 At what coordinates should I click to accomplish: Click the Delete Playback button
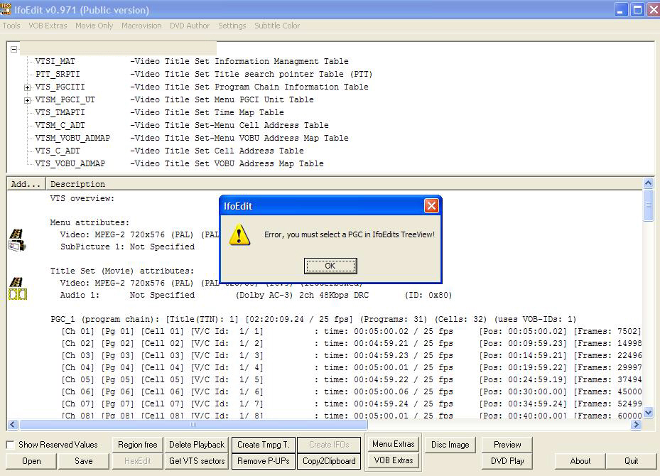(197, 445)
